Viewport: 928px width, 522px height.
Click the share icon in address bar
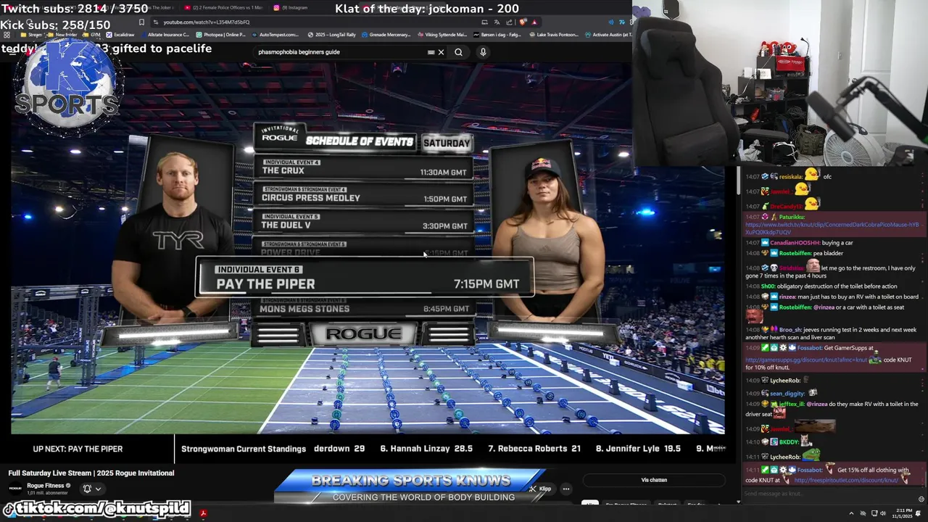pos(507,22)
